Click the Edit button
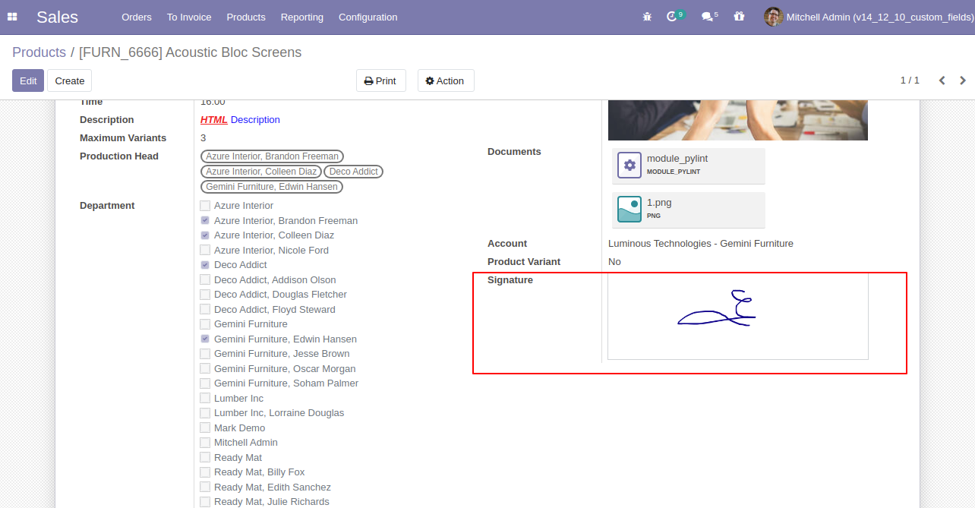 tap(28, 80)
